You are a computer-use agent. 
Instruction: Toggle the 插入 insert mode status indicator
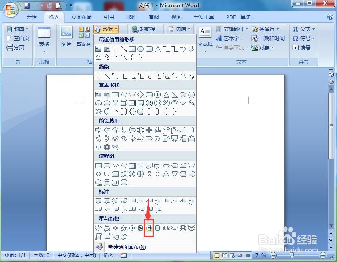(108, 255)
